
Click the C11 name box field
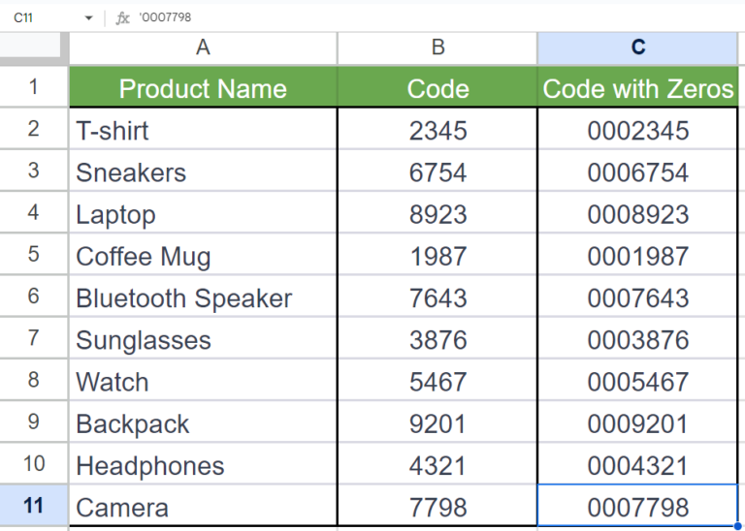pos(39,17)
